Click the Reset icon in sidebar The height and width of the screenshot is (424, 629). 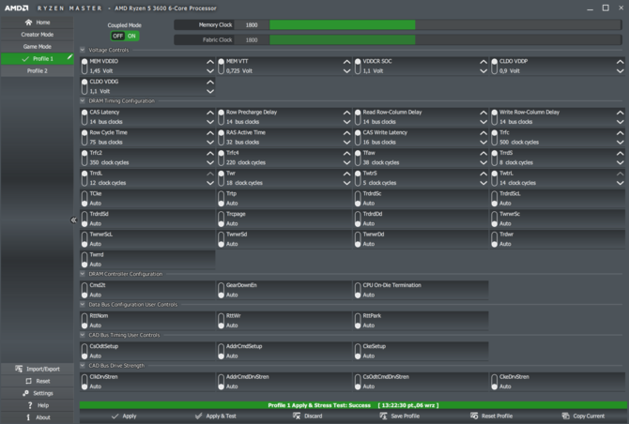(x=28, y=381)
